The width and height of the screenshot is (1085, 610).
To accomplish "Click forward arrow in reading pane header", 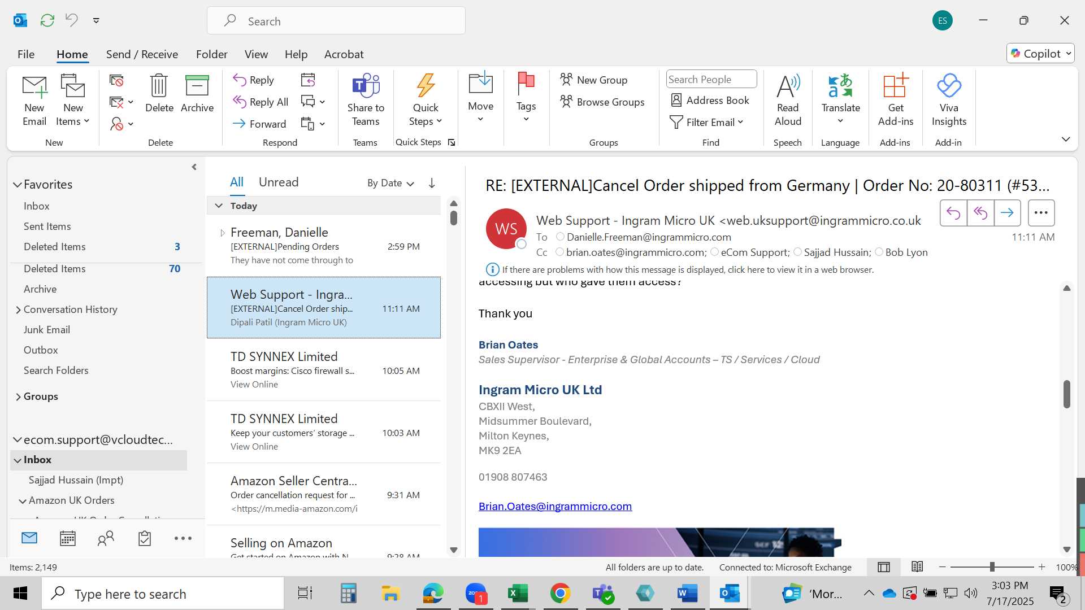I will tap(1007, 213).
